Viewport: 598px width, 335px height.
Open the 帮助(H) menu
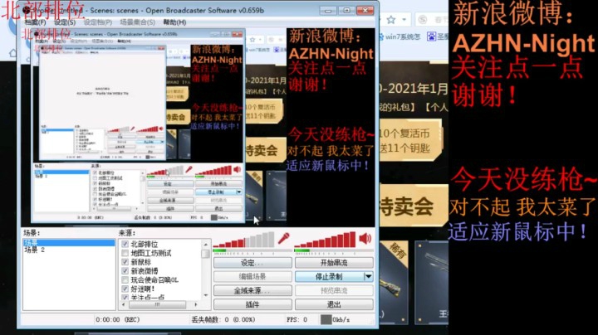coord(174,22)
